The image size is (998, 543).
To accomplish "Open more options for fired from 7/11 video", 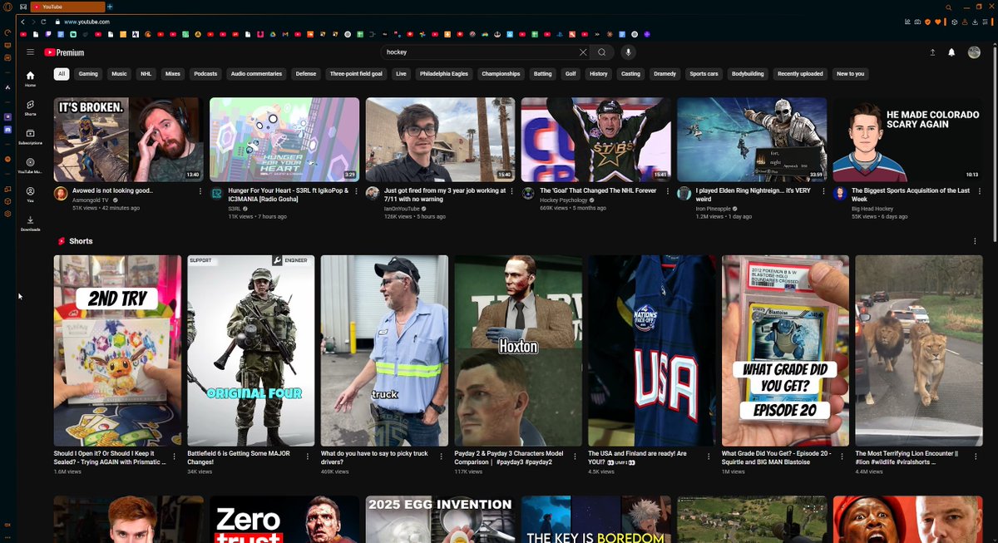I will (x=512, y=190).
